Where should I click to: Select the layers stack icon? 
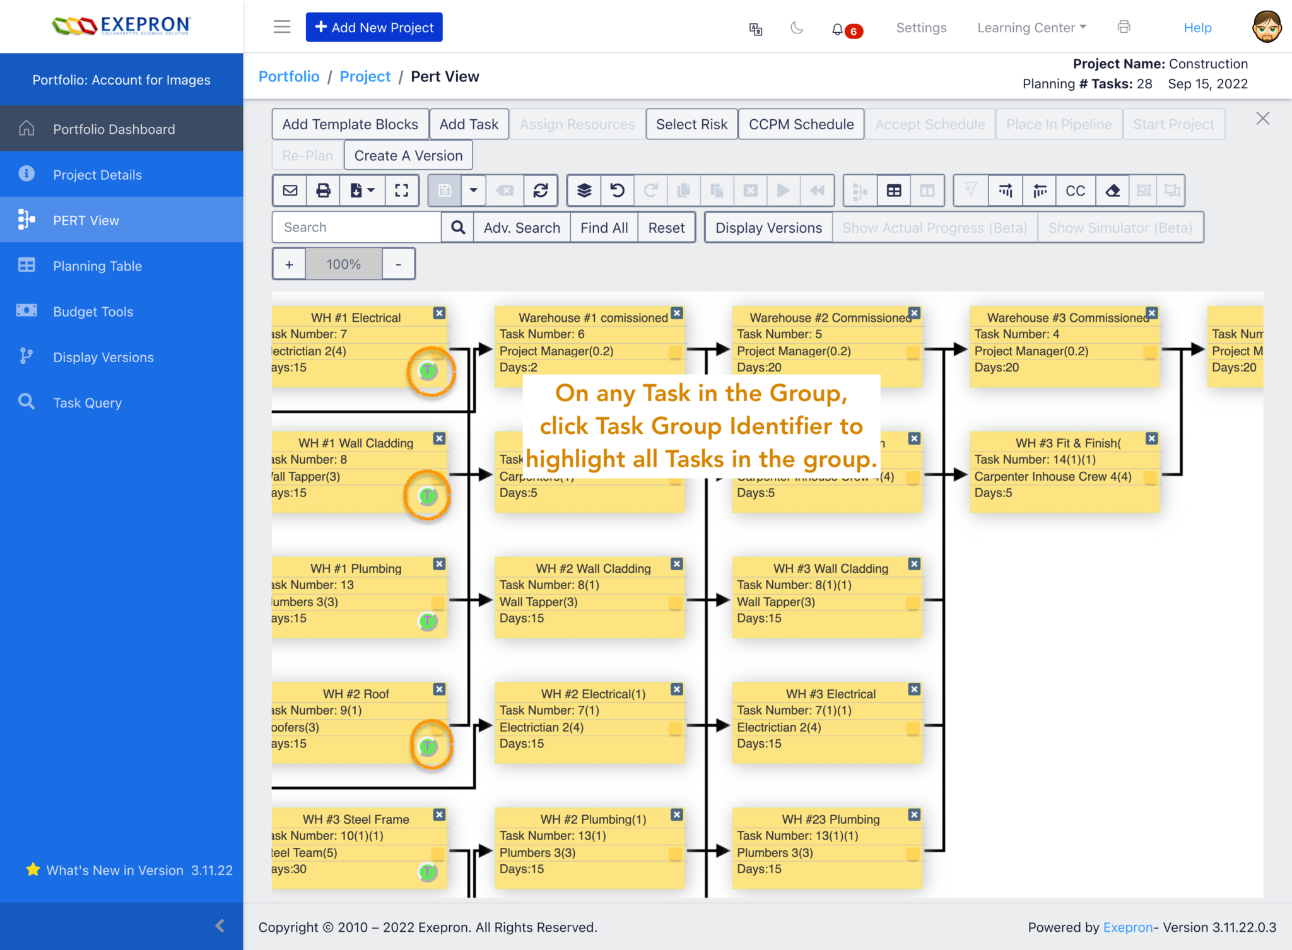(583, 190)
